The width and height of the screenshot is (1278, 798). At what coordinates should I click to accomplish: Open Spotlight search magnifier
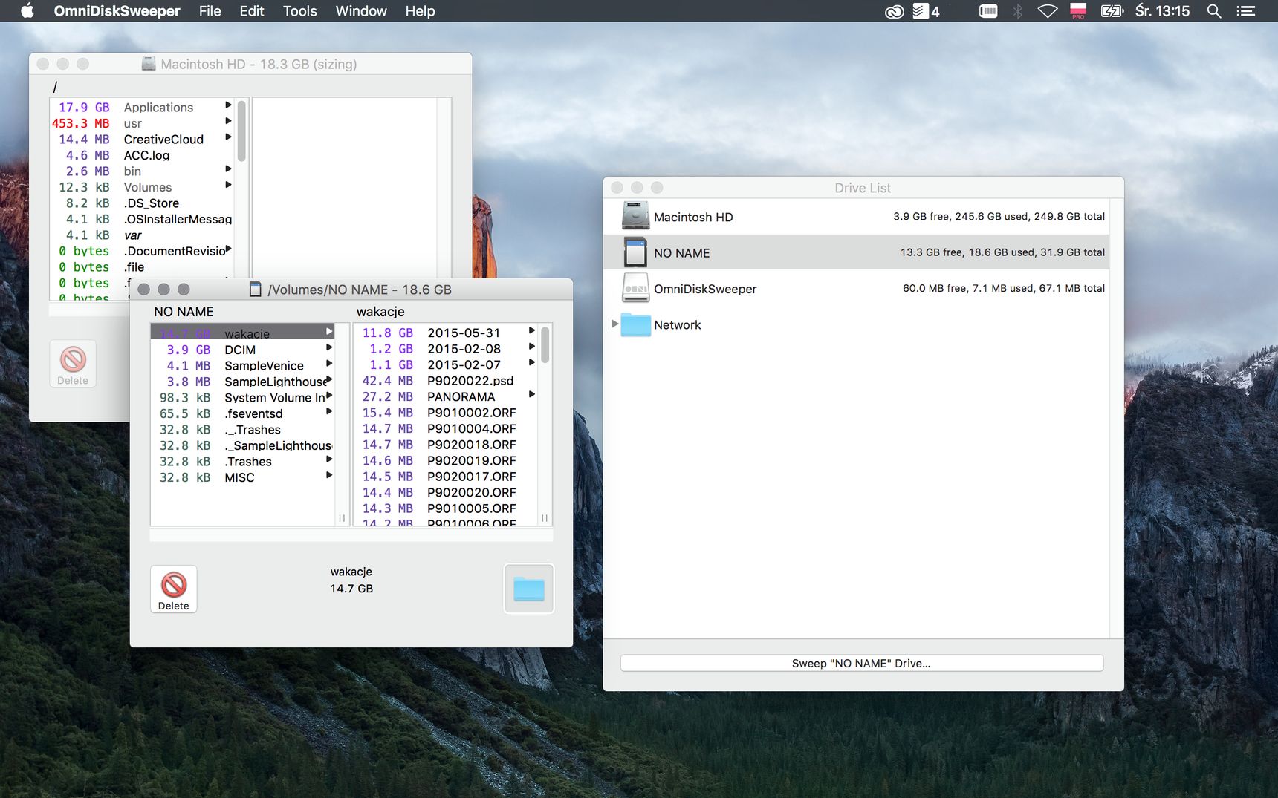1214,11
